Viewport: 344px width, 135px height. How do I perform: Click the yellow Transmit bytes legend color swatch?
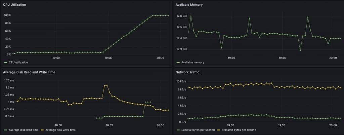pyautogui.click(x=219, y=130)
